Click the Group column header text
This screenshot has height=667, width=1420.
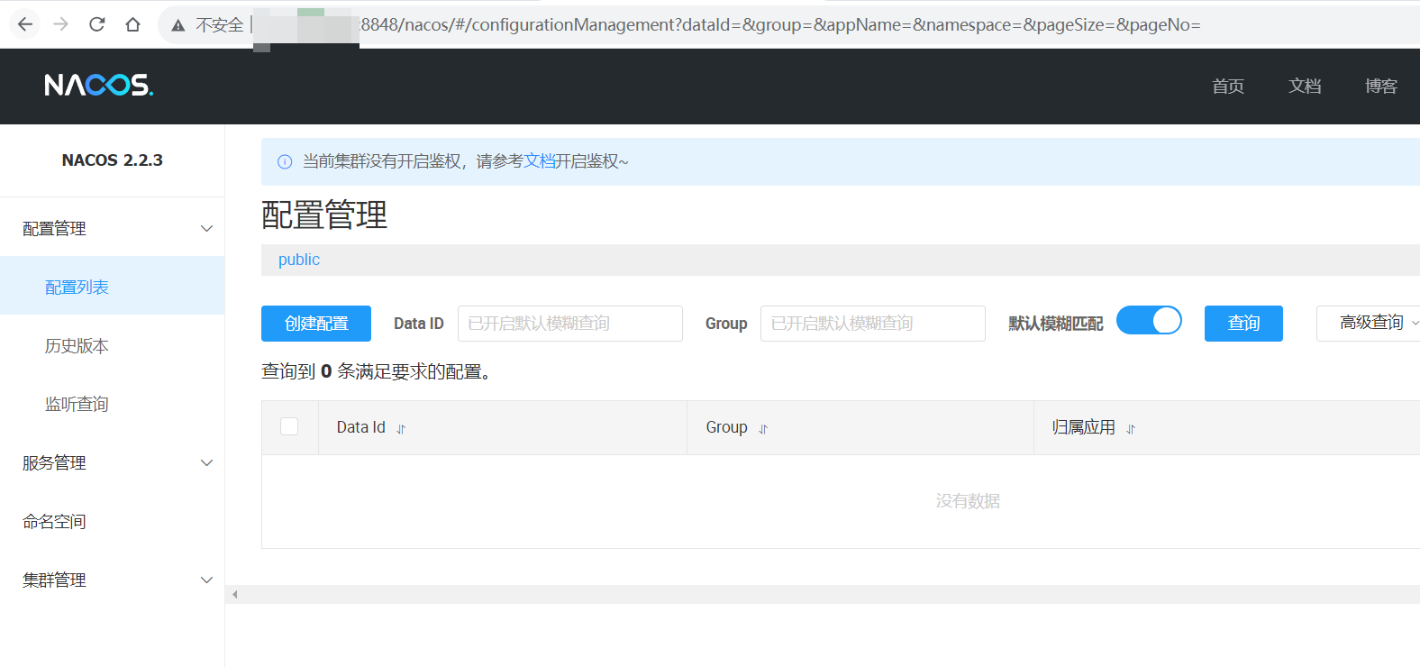pos(726,427)
